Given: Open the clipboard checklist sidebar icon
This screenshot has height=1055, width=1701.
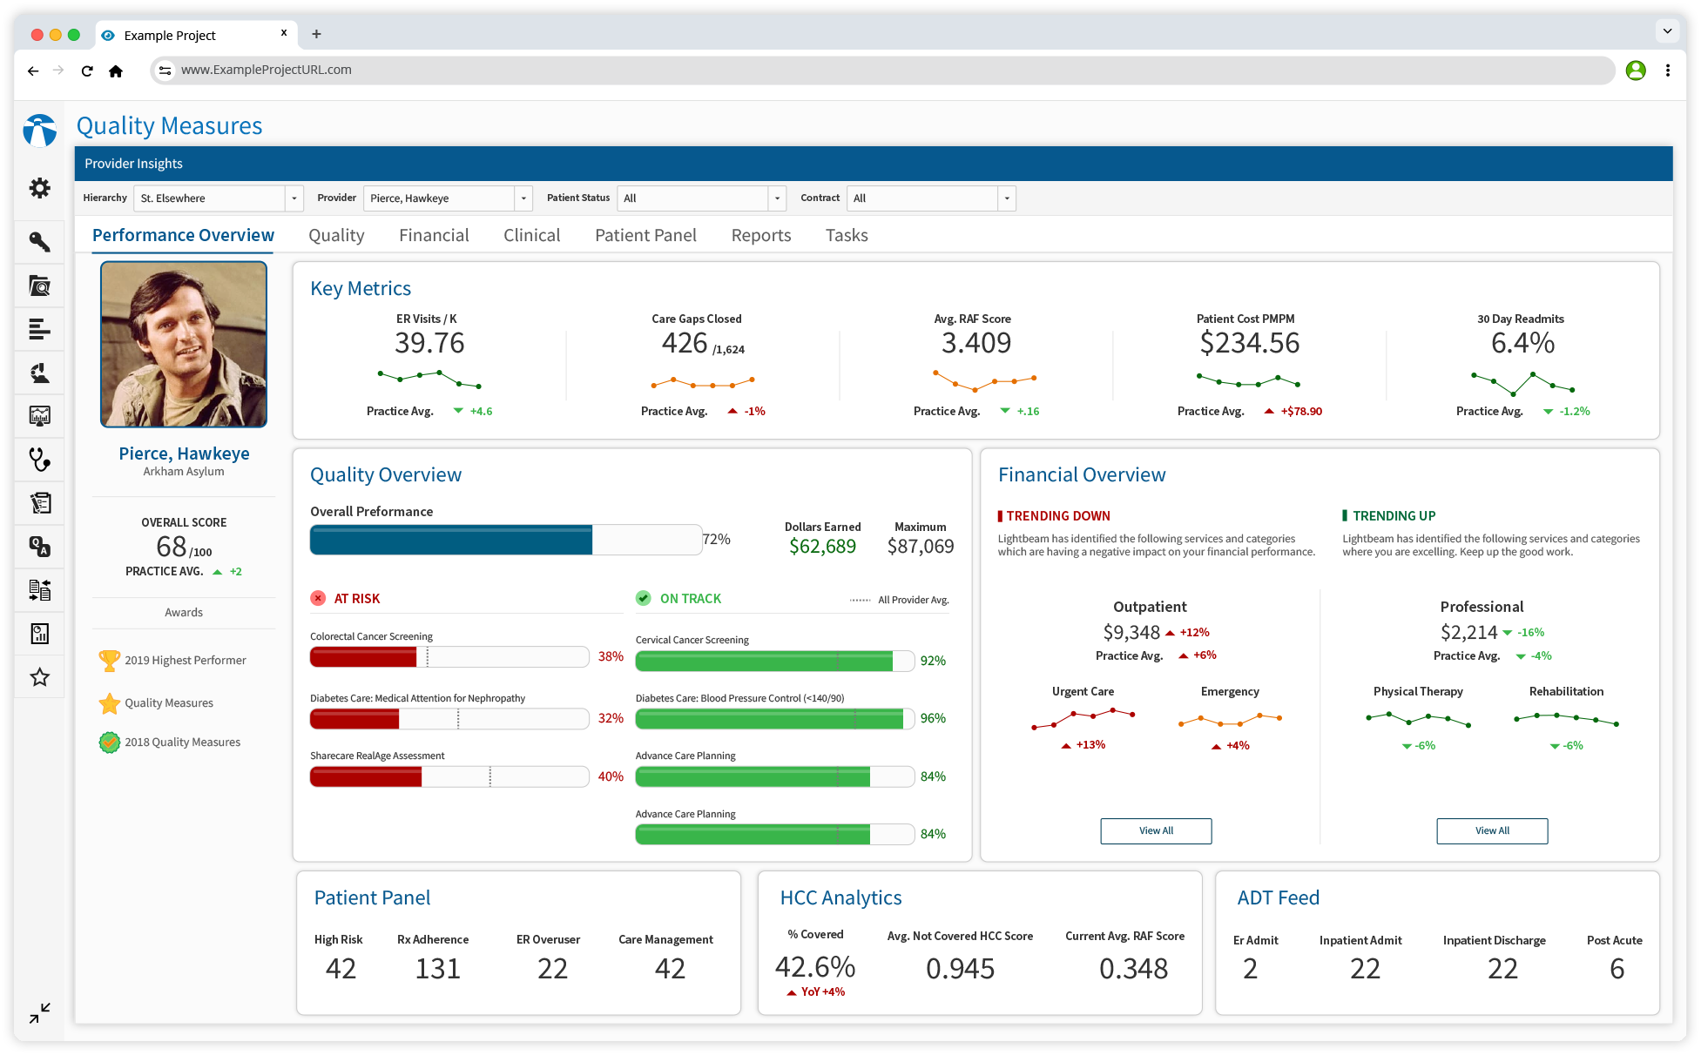Looking at the screenshot, I should (x=39, y=503).
